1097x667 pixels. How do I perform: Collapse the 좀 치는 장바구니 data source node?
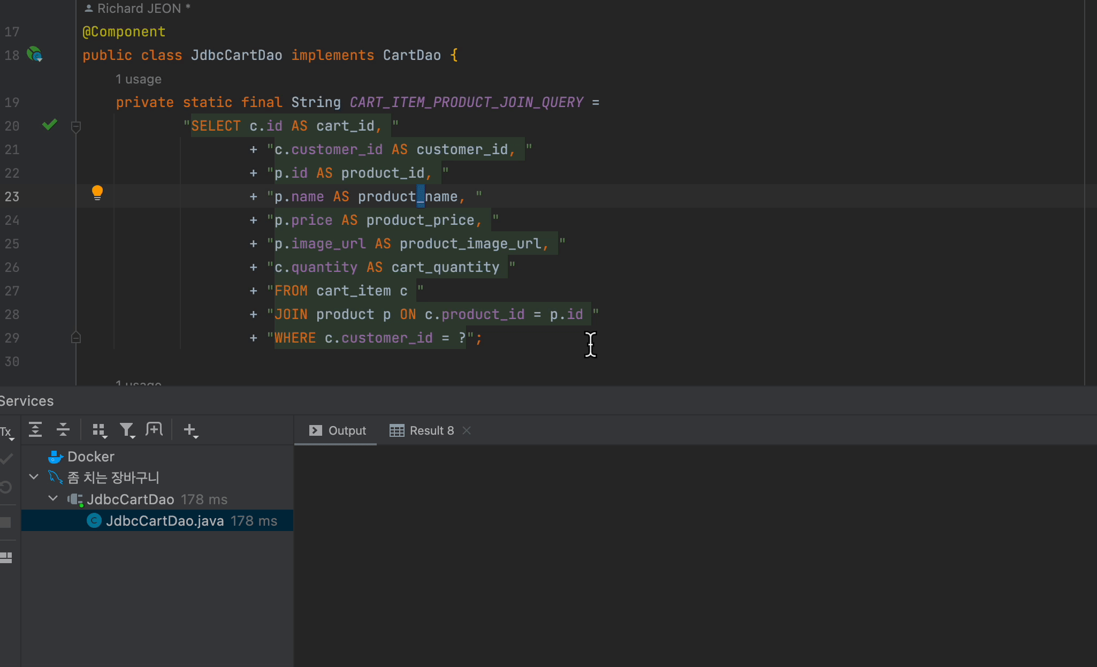click(x=34, y=477)
